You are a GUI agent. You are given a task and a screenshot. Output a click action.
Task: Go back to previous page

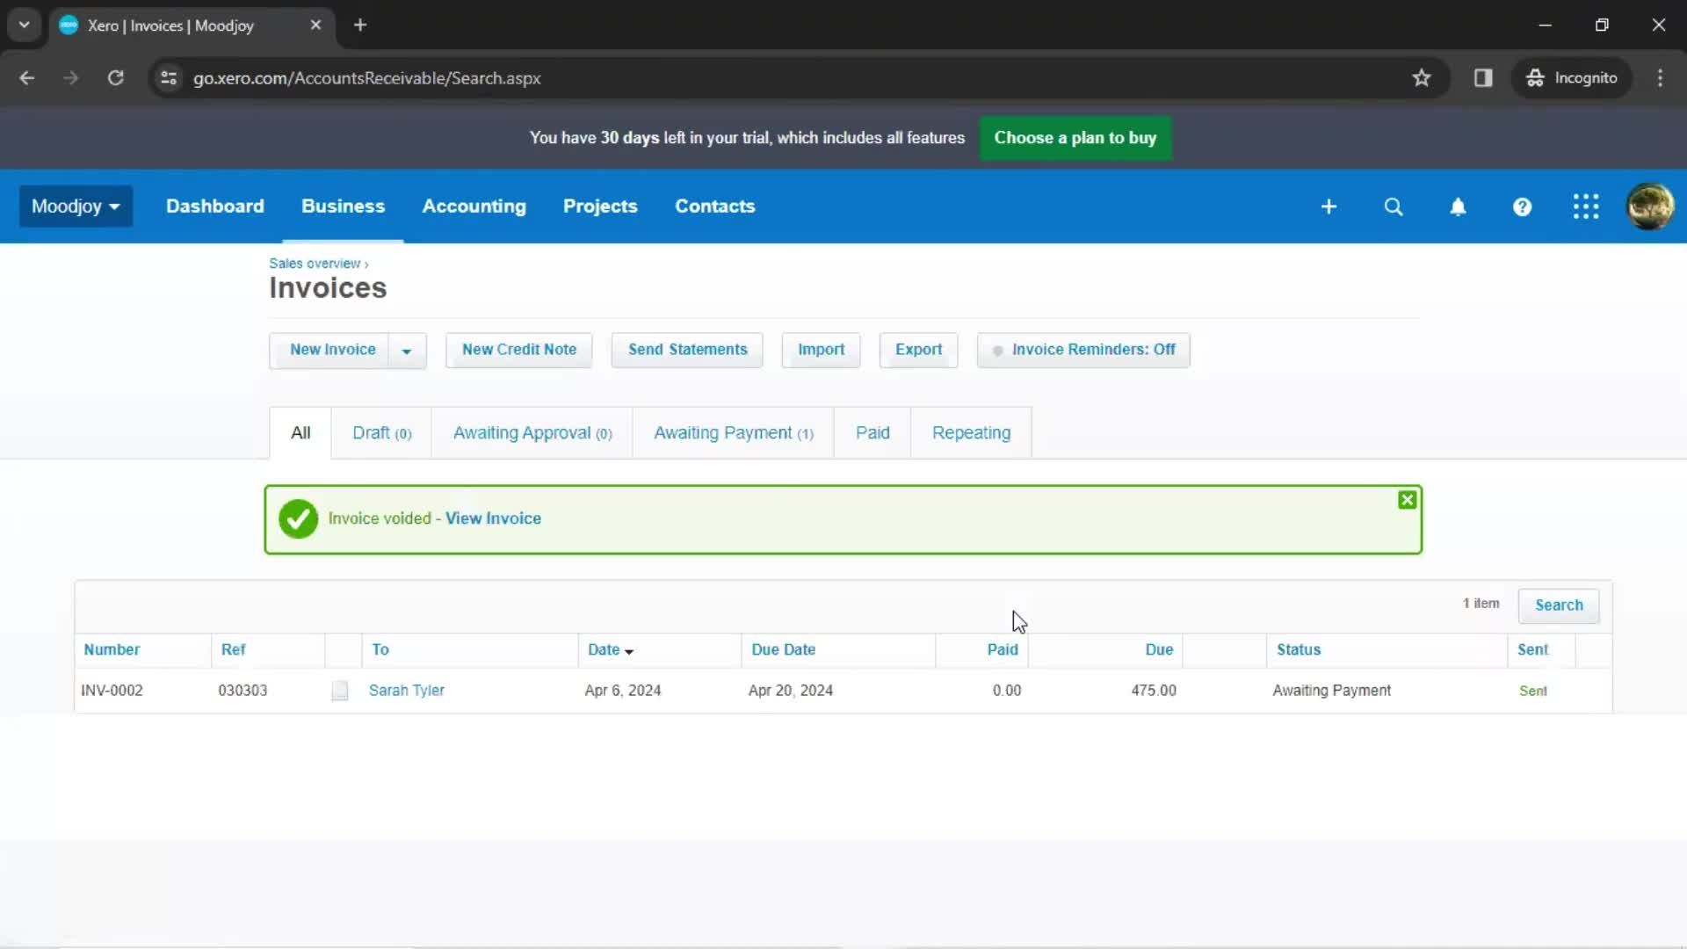coord(27,78)
